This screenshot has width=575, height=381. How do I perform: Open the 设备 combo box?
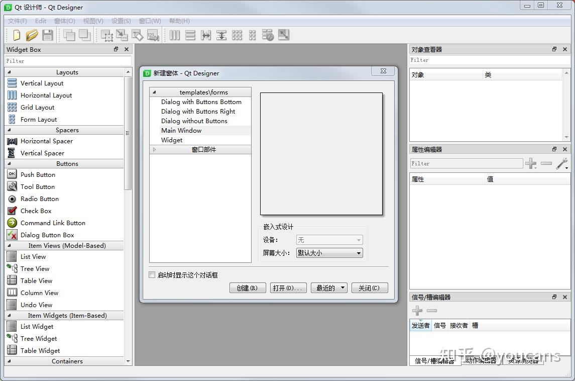tap(328, 240)
